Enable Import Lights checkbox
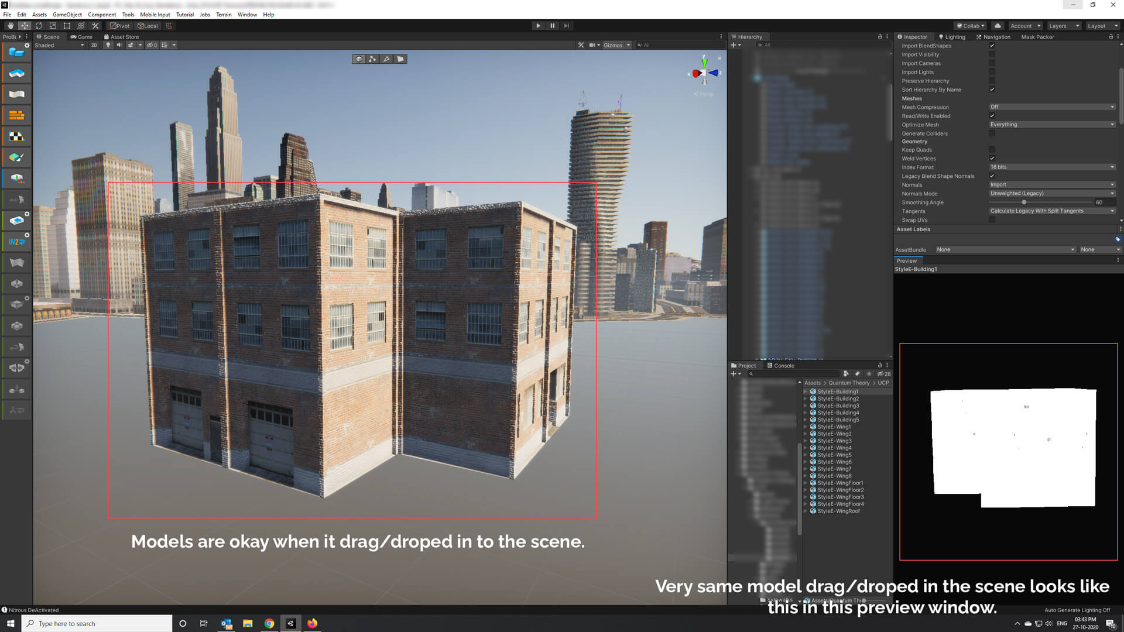Image resolution: width=1124 pixels, height=632 pixels. pos(992,72)
